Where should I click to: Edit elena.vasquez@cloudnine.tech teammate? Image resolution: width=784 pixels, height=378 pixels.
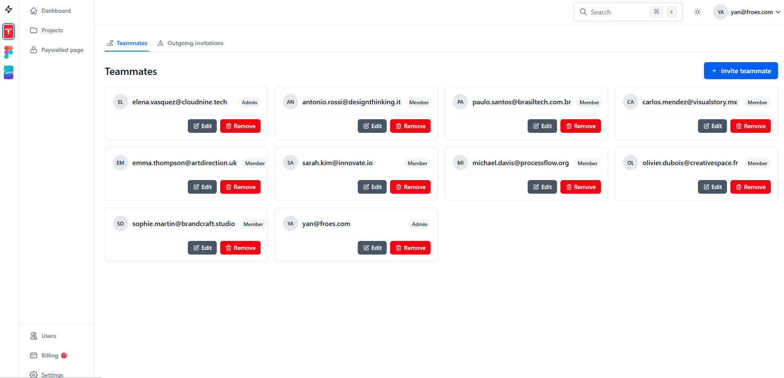tap(202, 126)
